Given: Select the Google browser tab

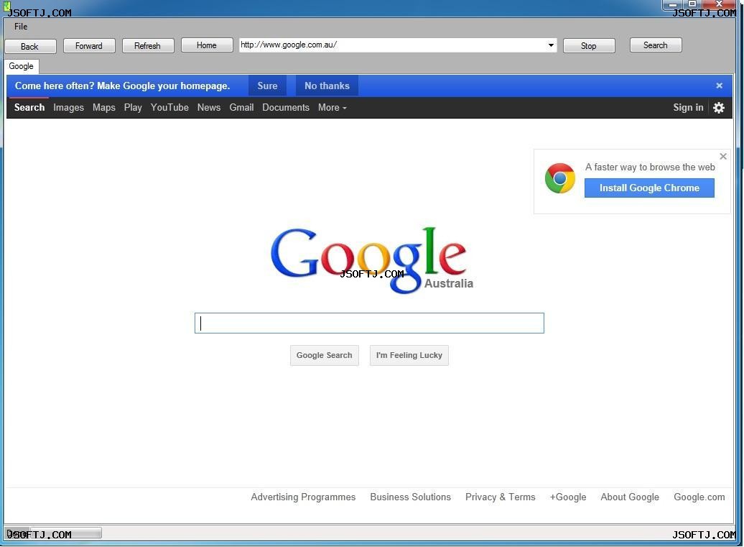Looking at the screenshot, I should [22, 66].
